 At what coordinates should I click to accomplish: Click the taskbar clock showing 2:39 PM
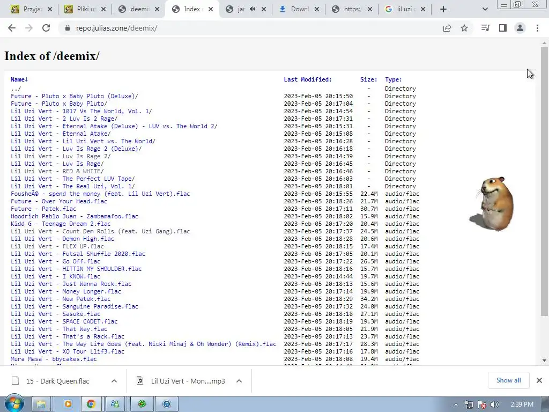522,404
